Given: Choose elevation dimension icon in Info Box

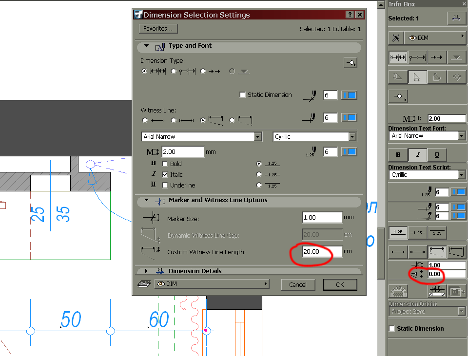Looking at the screenshot, I should pos(456,57).
